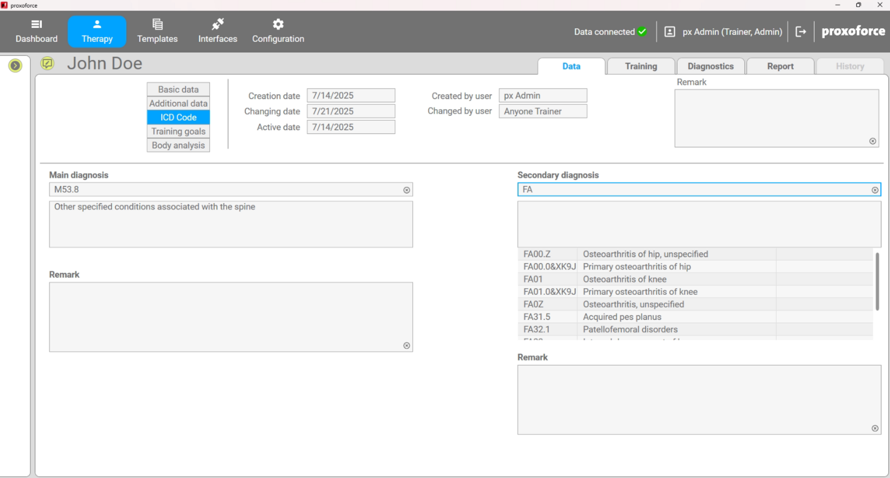Clear the Secondary diagnosis search field
Image resolution: width=890 pixels, height=478 pixels.
coord(874,190)
